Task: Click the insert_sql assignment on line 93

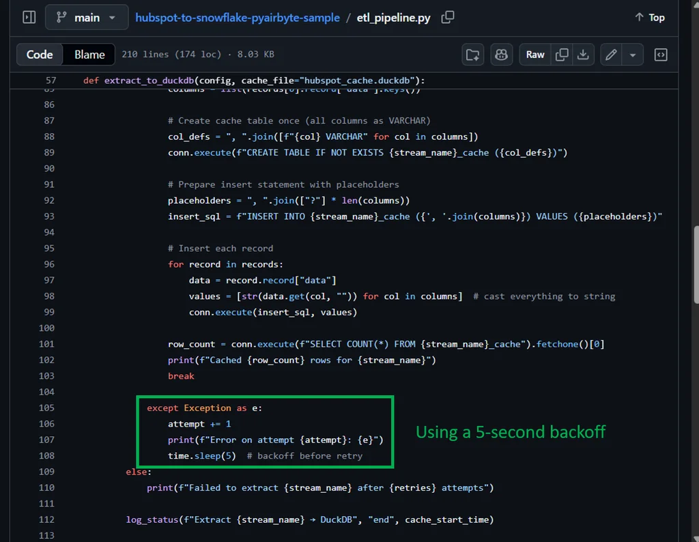Action: pos(415,216)
